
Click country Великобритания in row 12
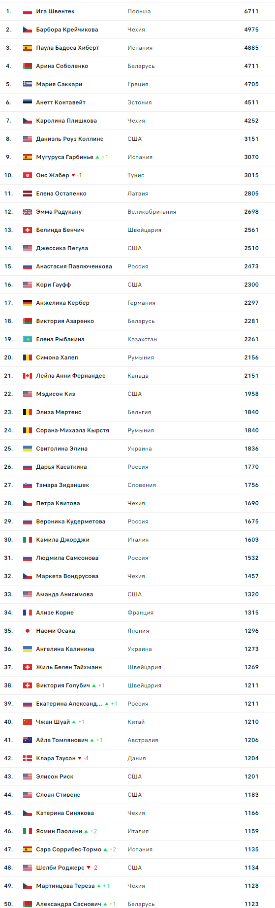click(152, 212)
